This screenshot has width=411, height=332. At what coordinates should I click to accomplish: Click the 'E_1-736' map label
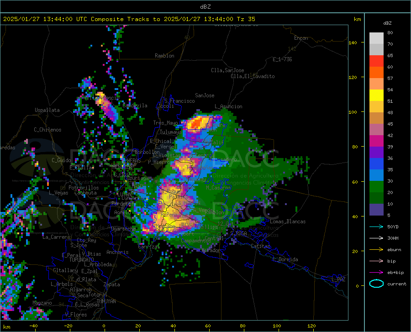coord(282,59)
